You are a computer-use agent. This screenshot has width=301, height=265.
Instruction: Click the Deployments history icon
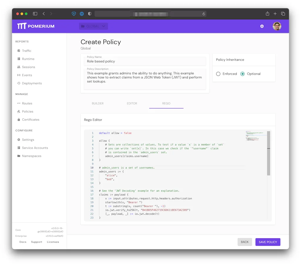pos(19,84)
